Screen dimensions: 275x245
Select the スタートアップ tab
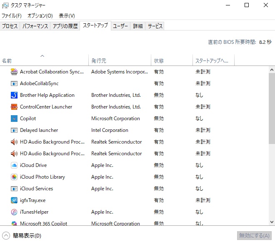point(95,25)
